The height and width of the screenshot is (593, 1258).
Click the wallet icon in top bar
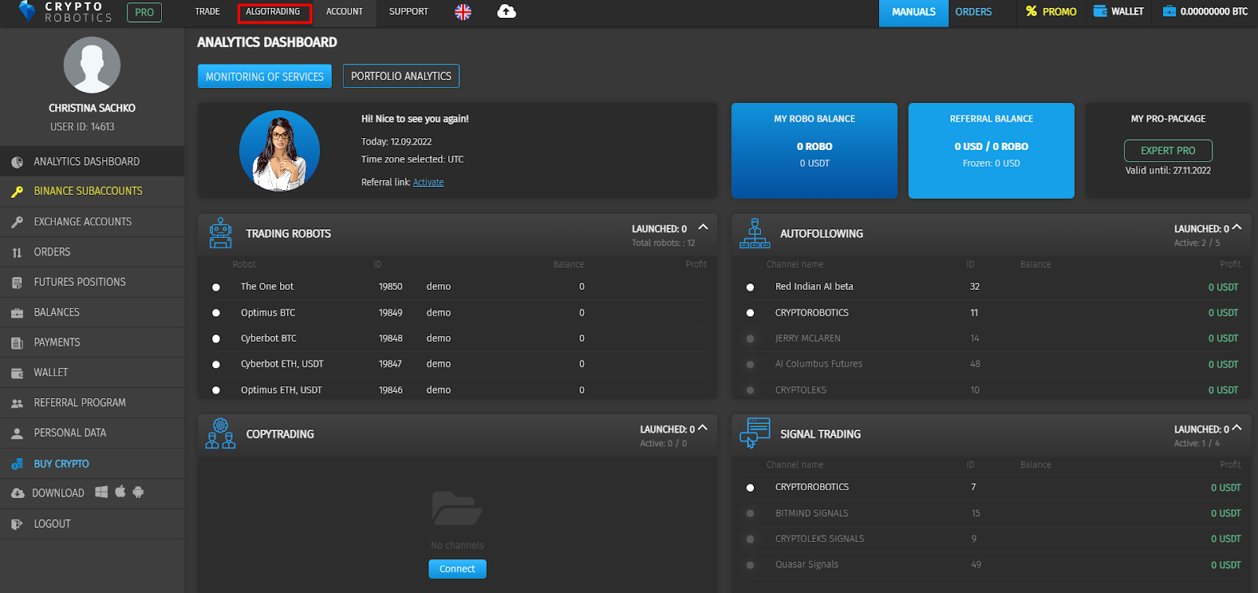[x=1100, y=11]
